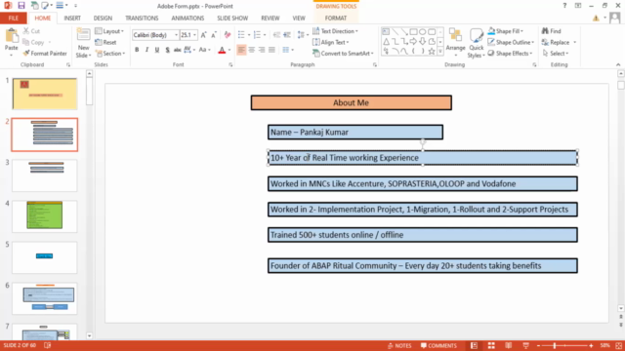Open Character Spacing options
Screen dimensions: 625x351
point(188,50)
